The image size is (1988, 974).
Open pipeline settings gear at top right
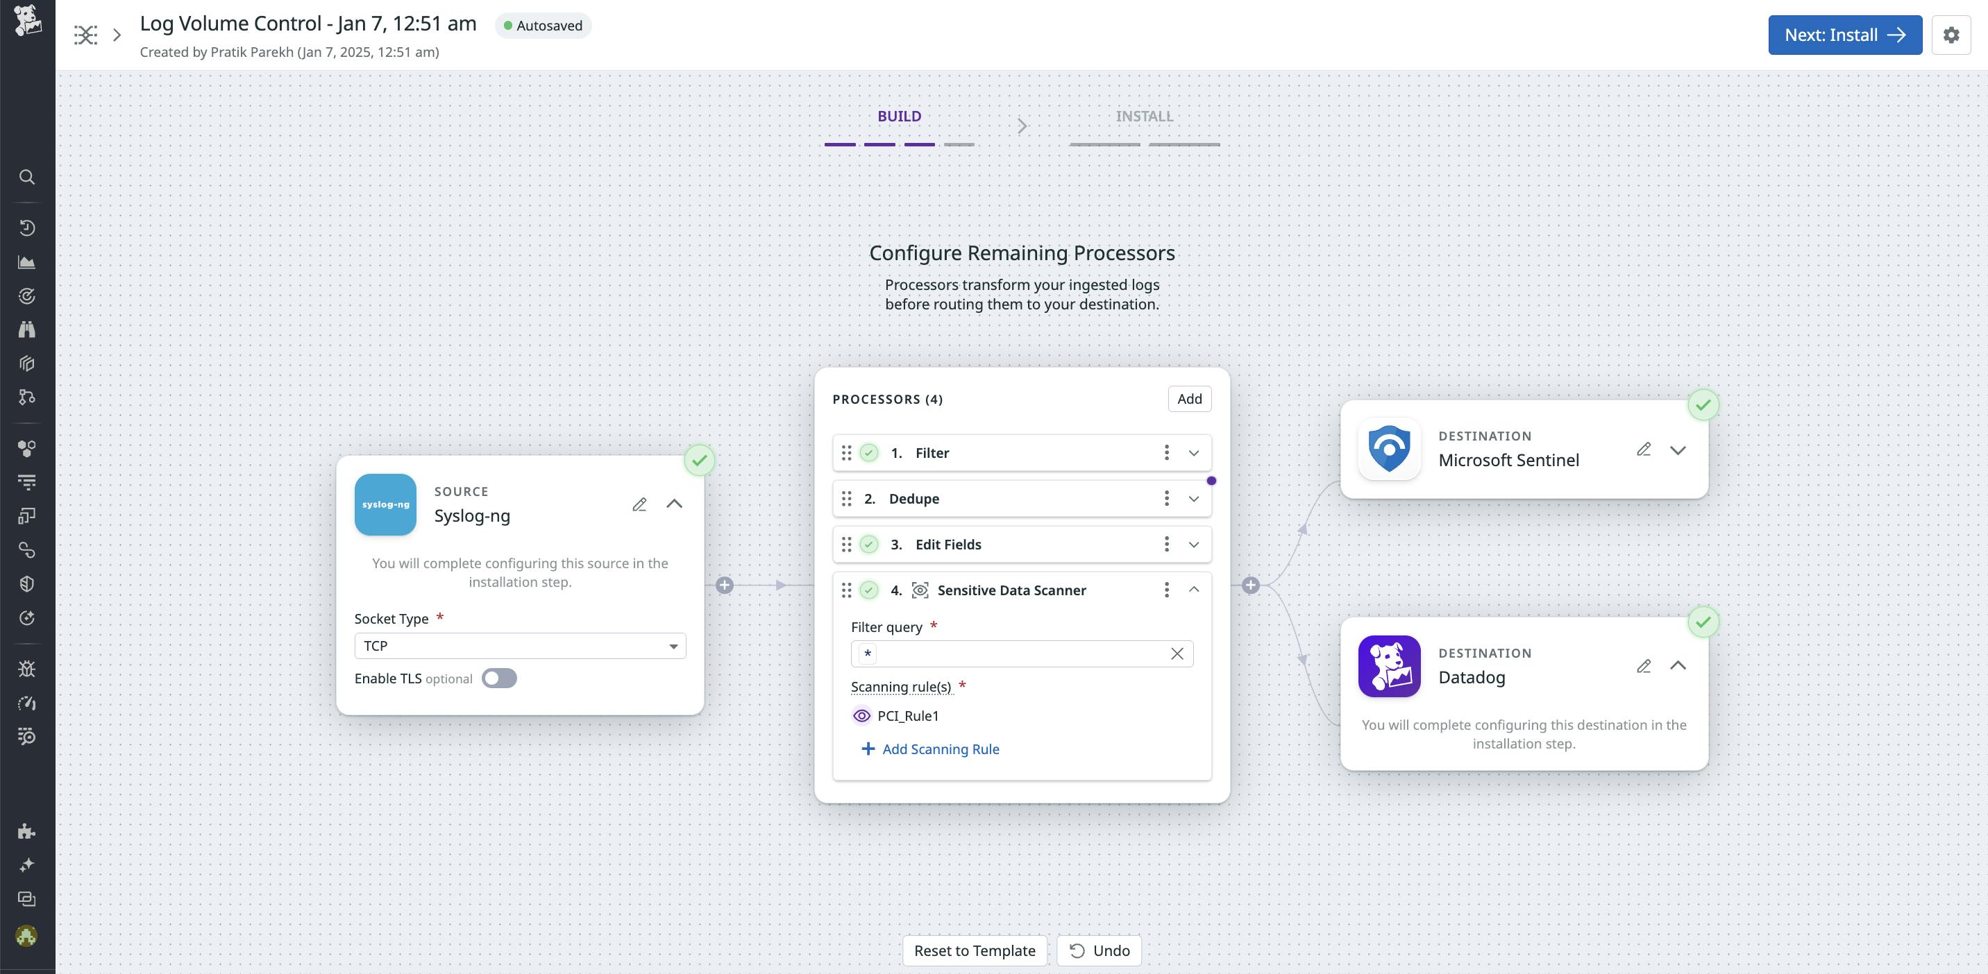[1953, 35]
